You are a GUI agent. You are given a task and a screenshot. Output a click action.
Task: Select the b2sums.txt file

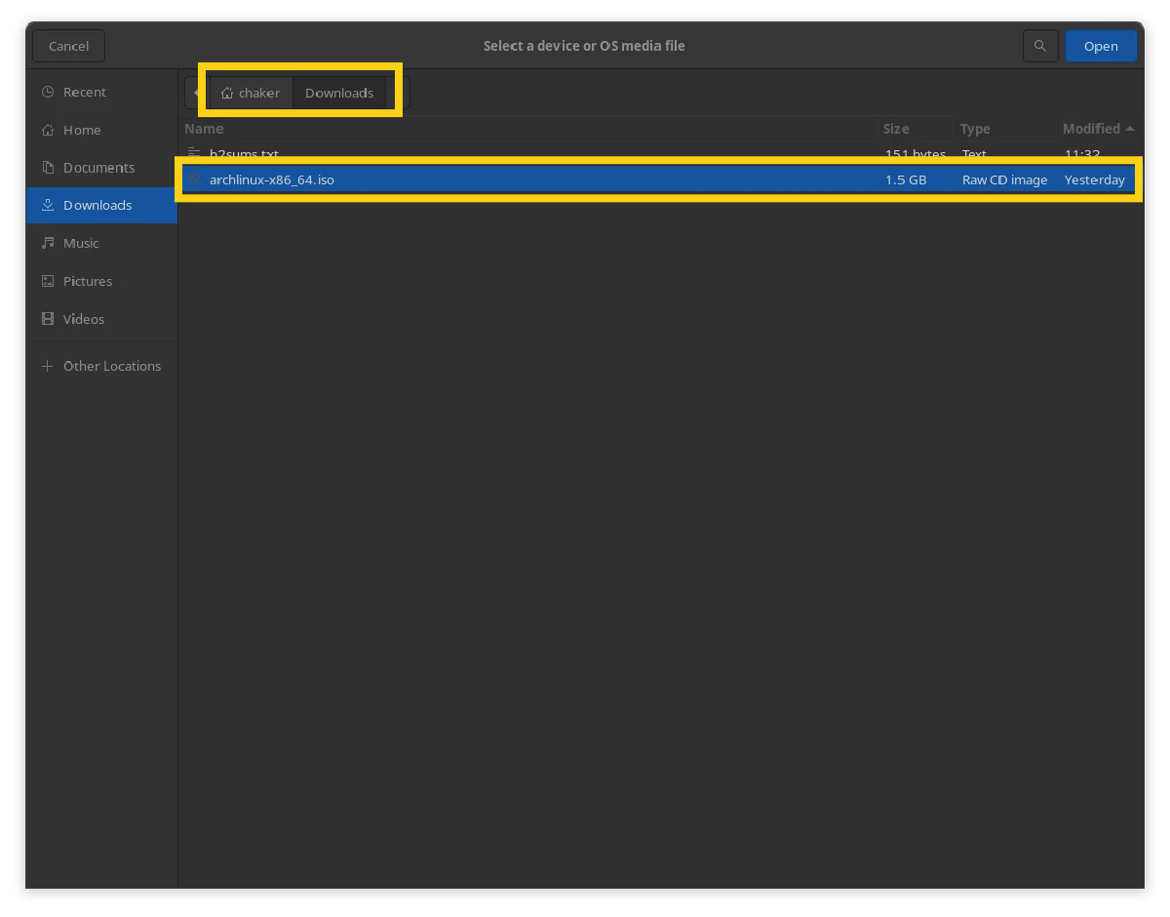coord(244,153)
